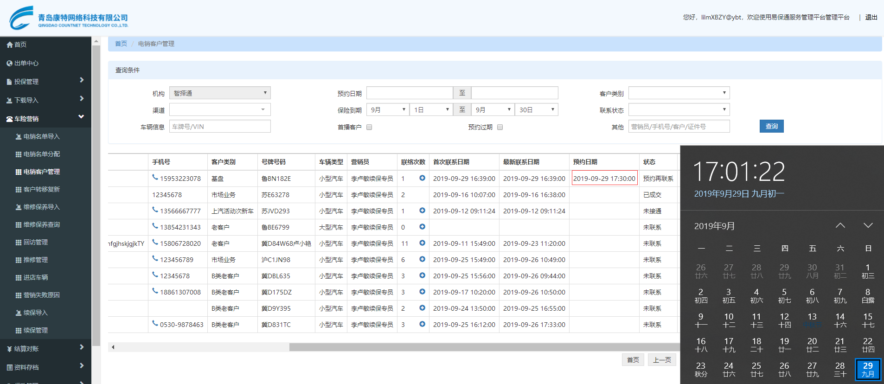884x384 pixels.
Task: Click the phone icon beside 15953223078
Action: click(155, 177)
